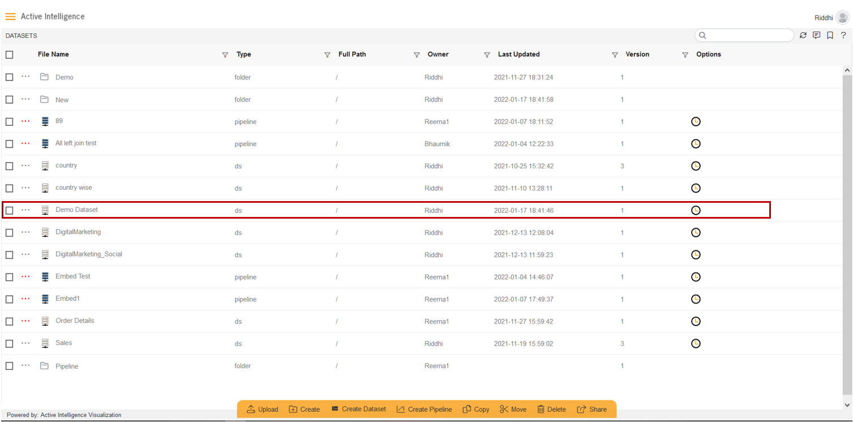Open three-dots menu for Demo Dataset row
The height and width of the screenshot is (422, 853).
(25, 210)
